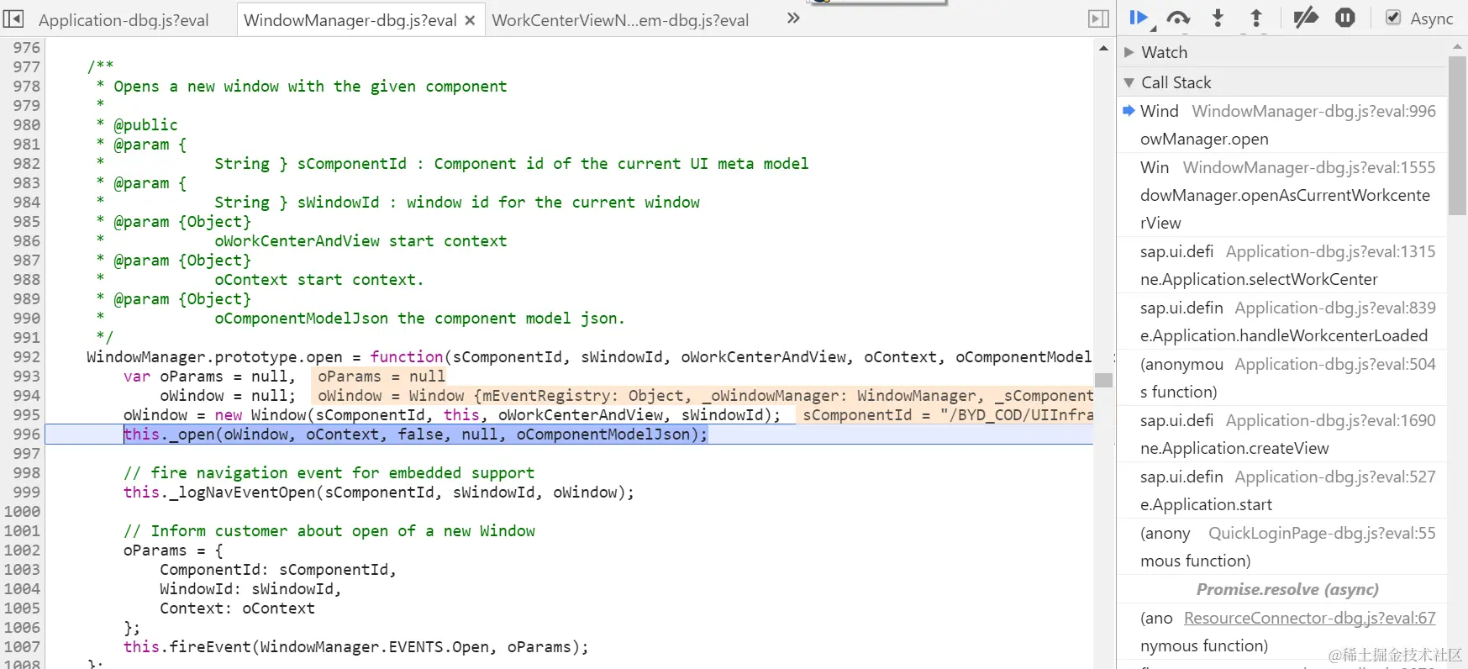Switch to Application-dbg.js?eval tab
This screenshot has height=669, width=1468.
[x=124, y=20]
